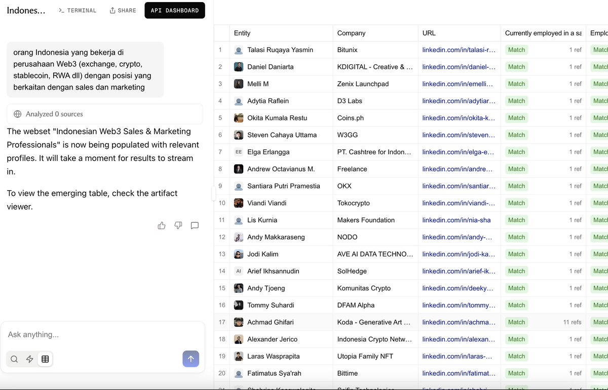Screen dimensions: 608x390
Task: Send message with arrow button
Action: [191, 359]
